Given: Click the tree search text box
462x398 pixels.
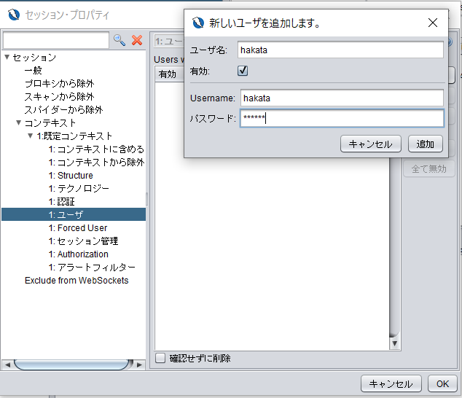Looking at the screenshot, I should click(x=56, y=40).
